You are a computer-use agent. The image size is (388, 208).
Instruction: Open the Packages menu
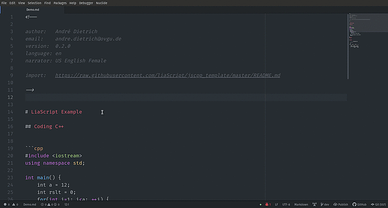[x=60, y=3]
